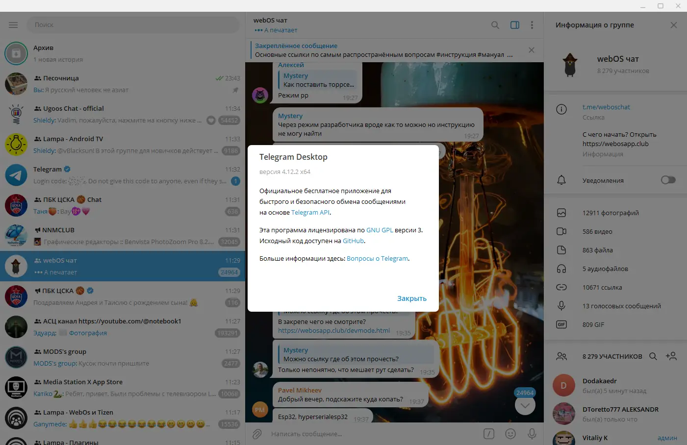
Task: Maximize the Telegram Desktop window
Action: click(661, 6)
